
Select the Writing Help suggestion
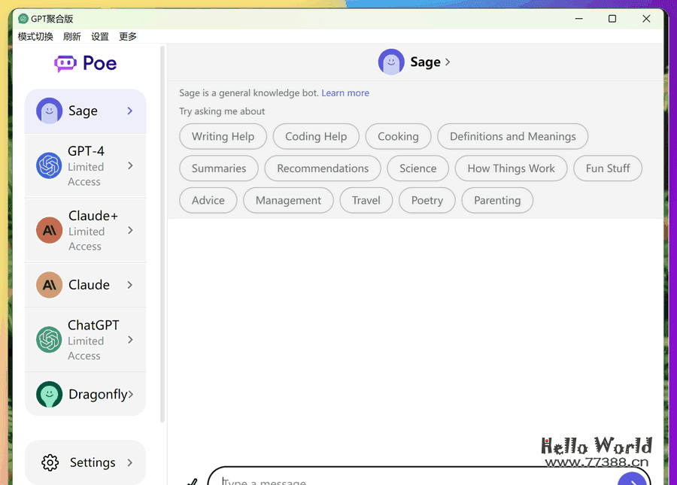[223, 136]
